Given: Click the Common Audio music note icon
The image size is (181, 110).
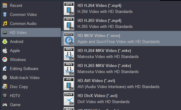Looking at the screenshot, I should click(x=5, y=23).
